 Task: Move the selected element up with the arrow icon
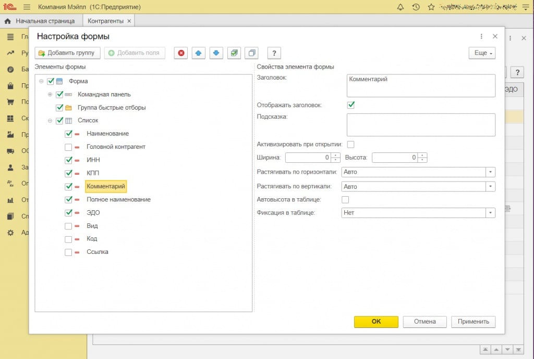[x=198, y=53]
